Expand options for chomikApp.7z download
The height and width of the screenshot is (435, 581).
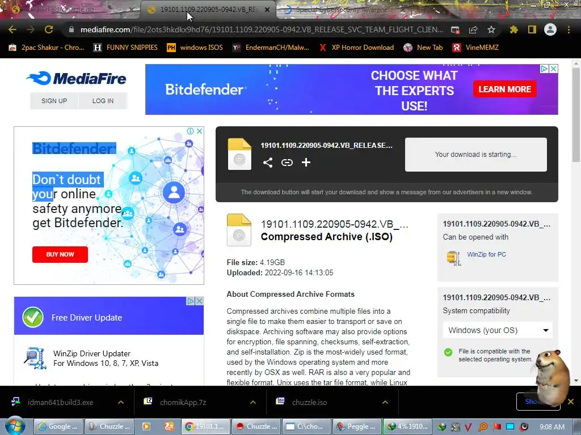tap(253, 402)
